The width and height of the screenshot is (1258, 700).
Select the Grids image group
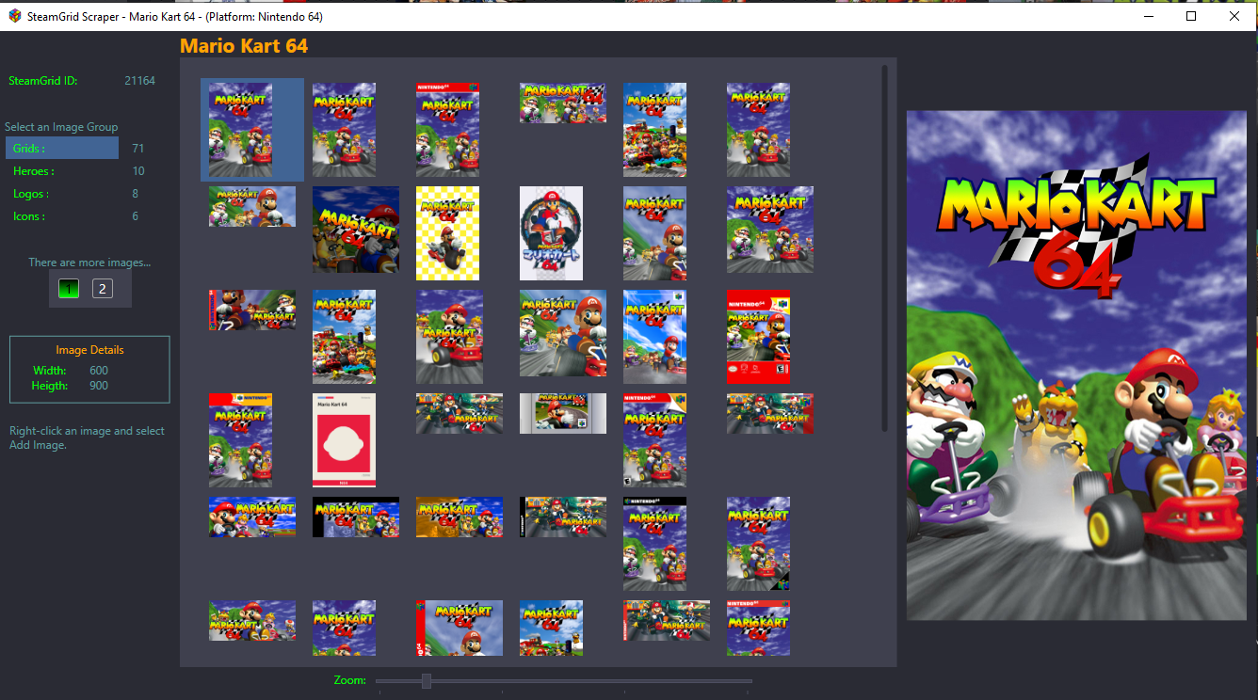click(62, 149)
